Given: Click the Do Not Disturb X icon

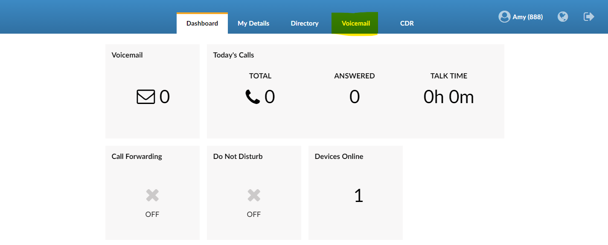Looking at the screenshot, I should pos(254,196).
